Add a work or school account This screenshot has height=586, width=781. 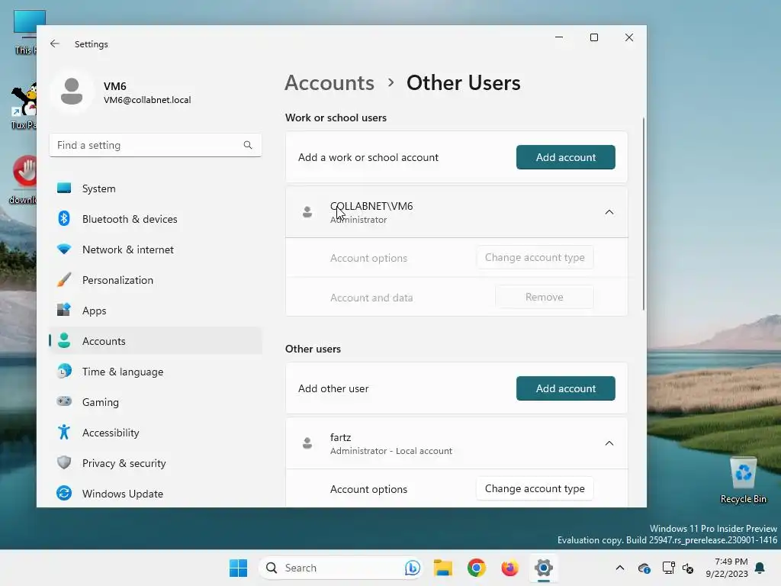click(x=565, y=157)
